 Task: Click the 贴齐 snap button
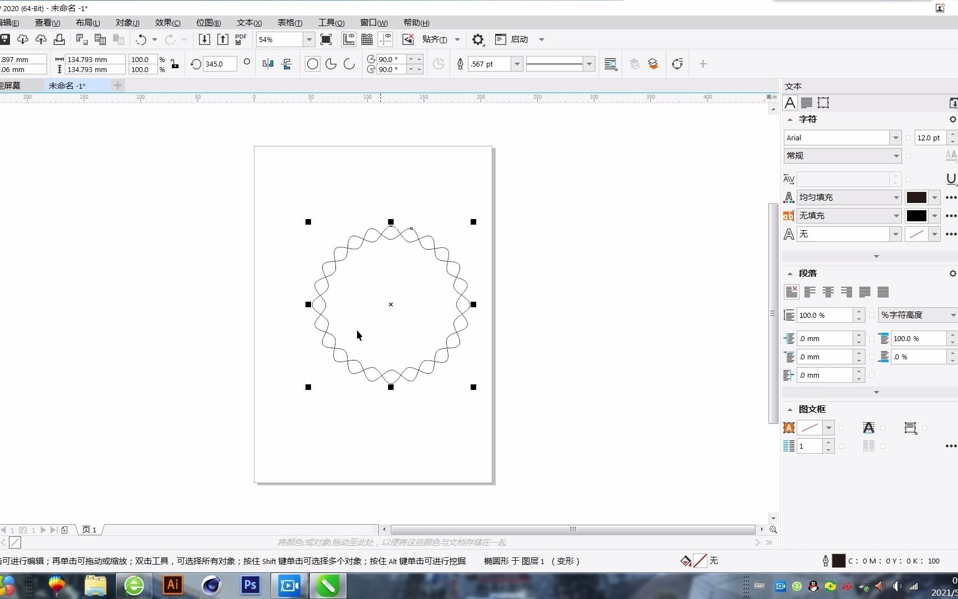(x=434, y=39)
